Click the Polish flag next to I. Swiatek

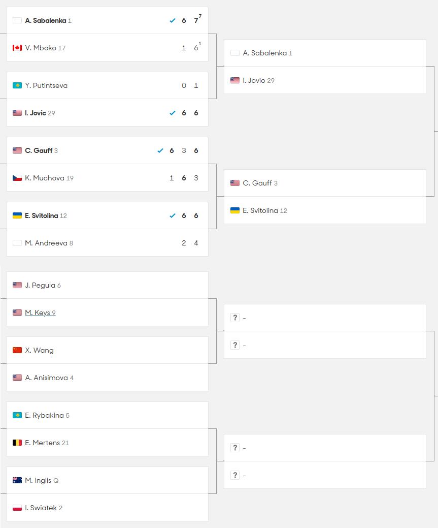pos(17,508)
